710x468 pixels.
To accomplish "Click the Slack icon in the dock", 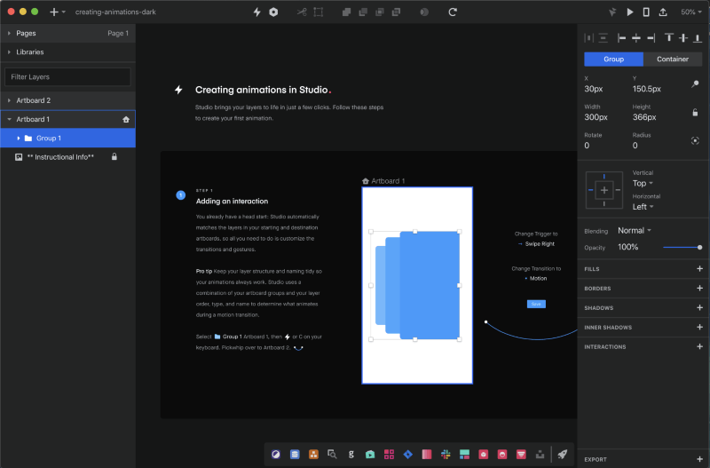I will point(446,455).
